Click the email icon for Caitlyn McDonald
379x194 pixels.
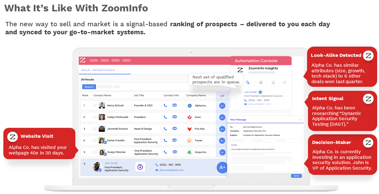(x=174, y=117)
